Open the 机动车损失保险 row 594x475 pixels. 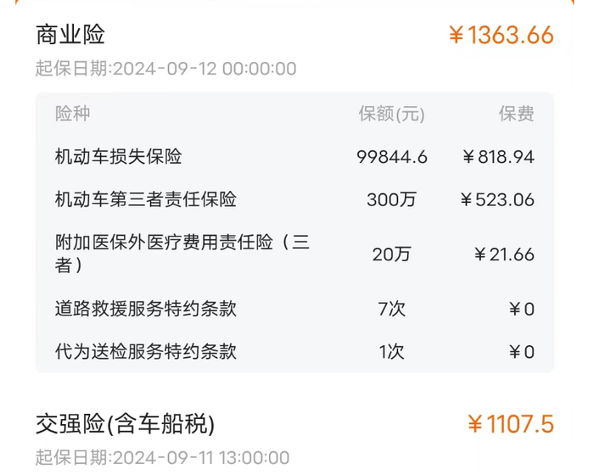[119, 157]
